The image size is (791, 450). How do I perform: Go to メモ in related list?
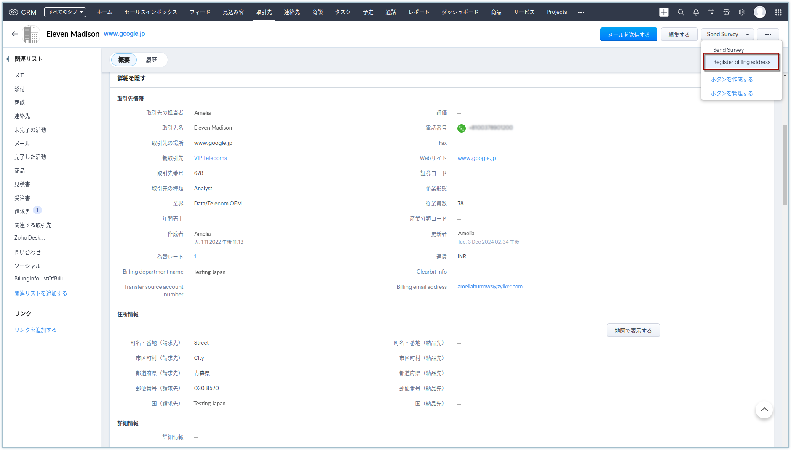click(x=19, y=75)
